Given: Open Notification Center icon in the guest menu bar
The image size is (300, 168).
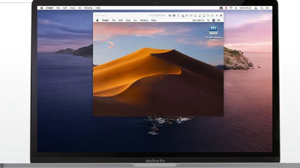Looking at the screenshot, I should pyautogui.click(x=219, y=20).
